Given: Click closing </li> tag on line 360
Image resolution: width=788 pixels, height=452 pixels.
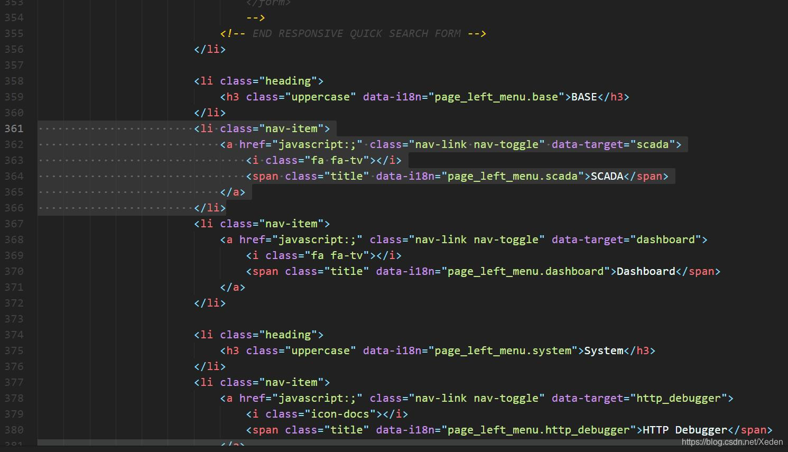Looking at the screenshot, I should tap(210, 113).
